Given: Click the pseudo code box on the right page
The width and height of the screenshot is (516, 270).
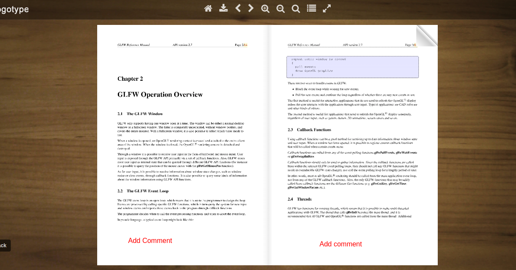Looking at the screenshot, I should tap(353, 67).
